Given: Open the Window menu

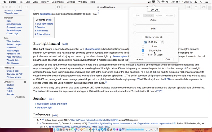Looking at the screenshot, I should [83, 2].
